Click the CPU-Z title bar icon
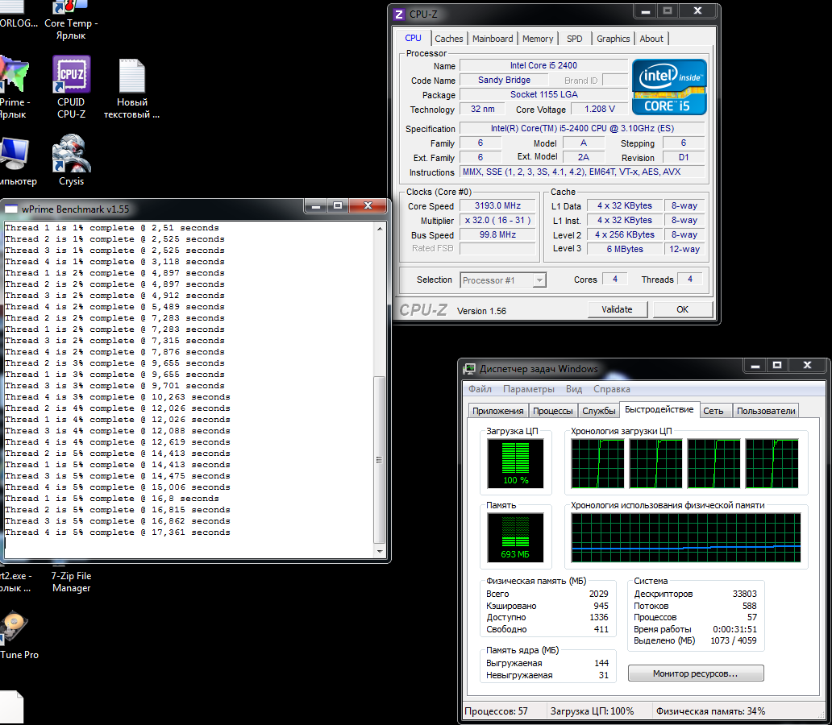 point(399,14)
